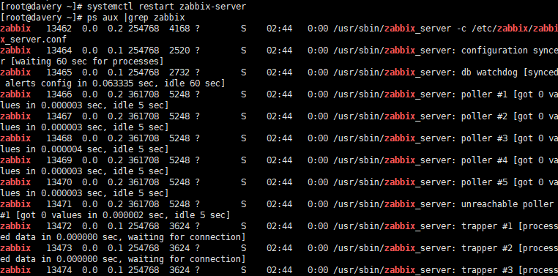Screen dimensions: 558x276
Task: Select PID 13462 in the process list
Action: (59, 29)
